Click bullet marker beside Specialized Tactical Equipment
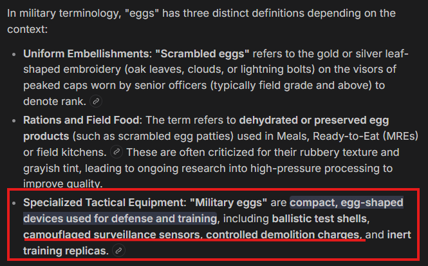The width and height of the screenshot is (428, 266). (x=14, y=203)
